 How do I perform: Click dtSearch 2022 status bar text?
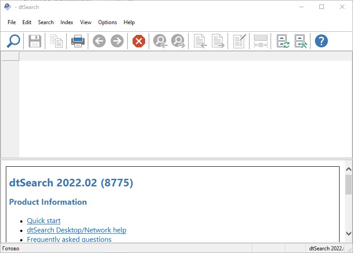click(326, 248)
